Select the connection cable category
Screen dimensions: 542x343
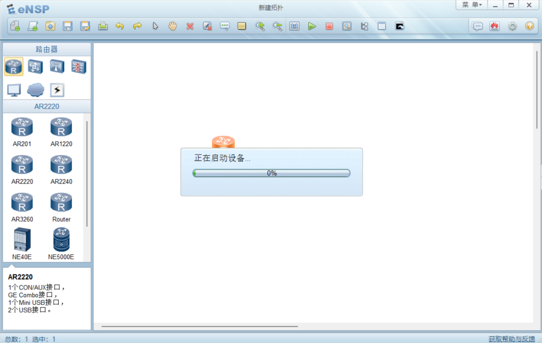point(57,90)
